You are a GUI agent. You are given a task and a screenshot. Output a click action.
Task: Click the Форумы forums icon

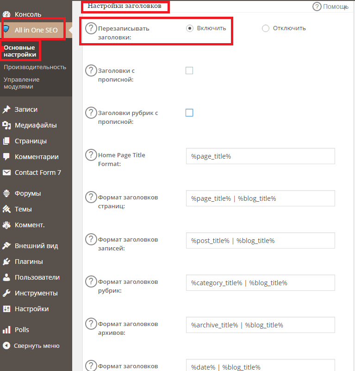6,193
